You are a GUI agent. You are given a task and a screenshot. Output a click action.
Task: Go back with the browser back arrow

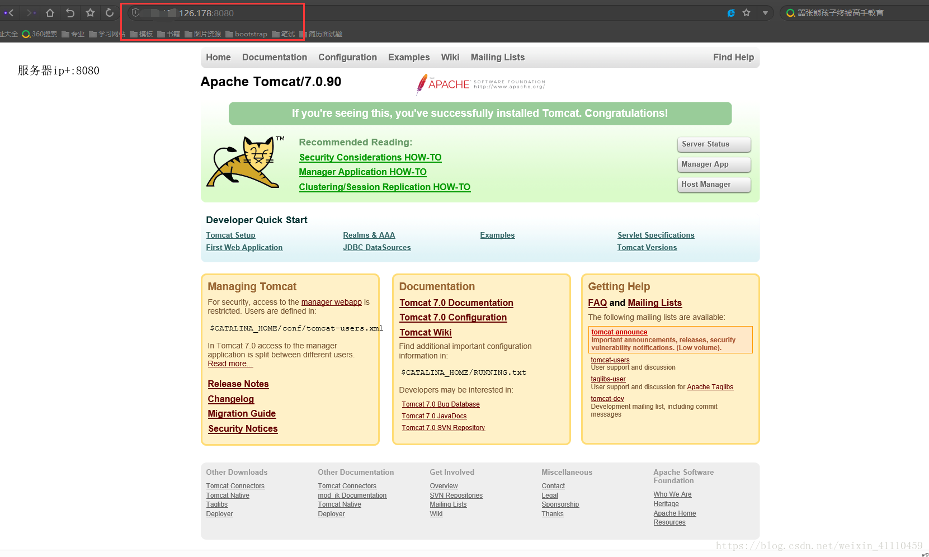tap(9, 12)
